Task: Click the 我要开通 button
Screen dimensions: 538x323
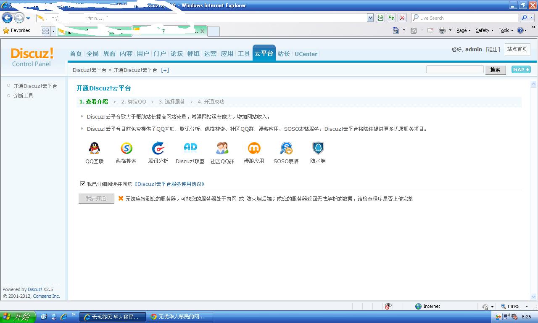Action: coord(96,198)
